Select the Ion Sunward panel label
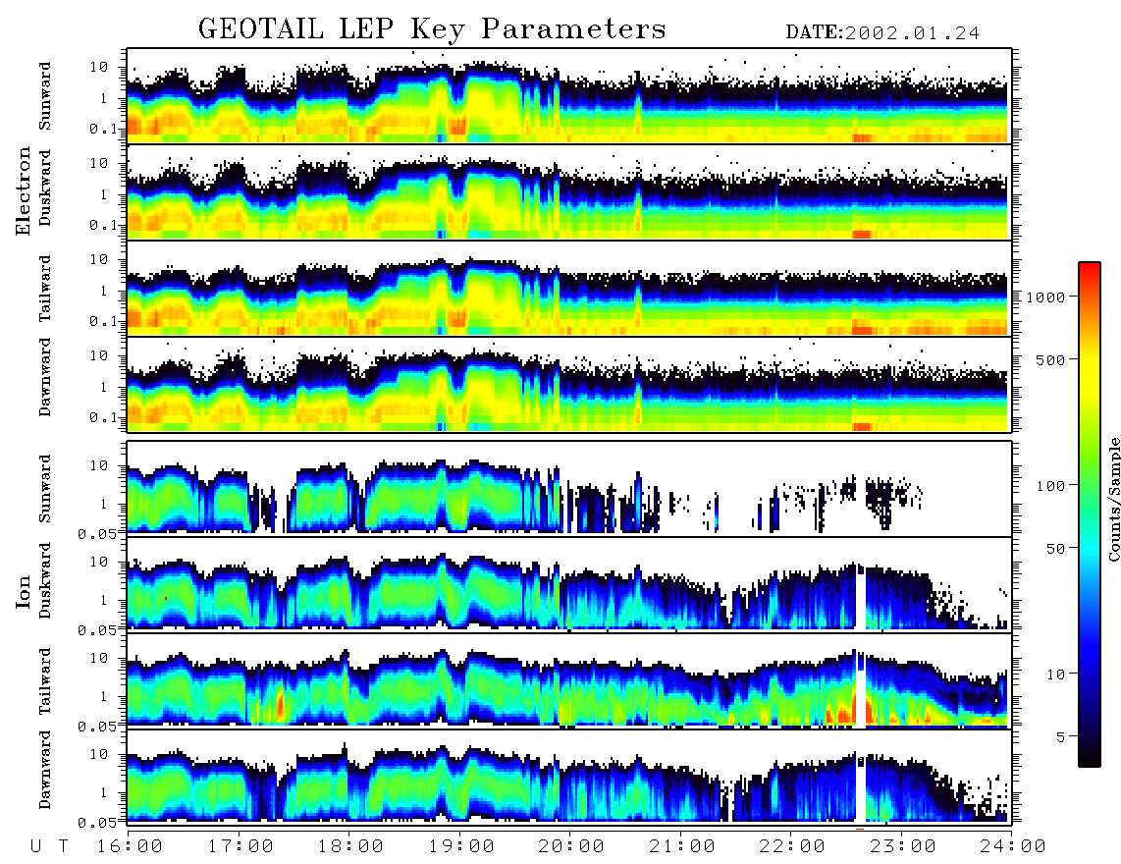This screenshot has width=1121, height=864. point(45,489)
